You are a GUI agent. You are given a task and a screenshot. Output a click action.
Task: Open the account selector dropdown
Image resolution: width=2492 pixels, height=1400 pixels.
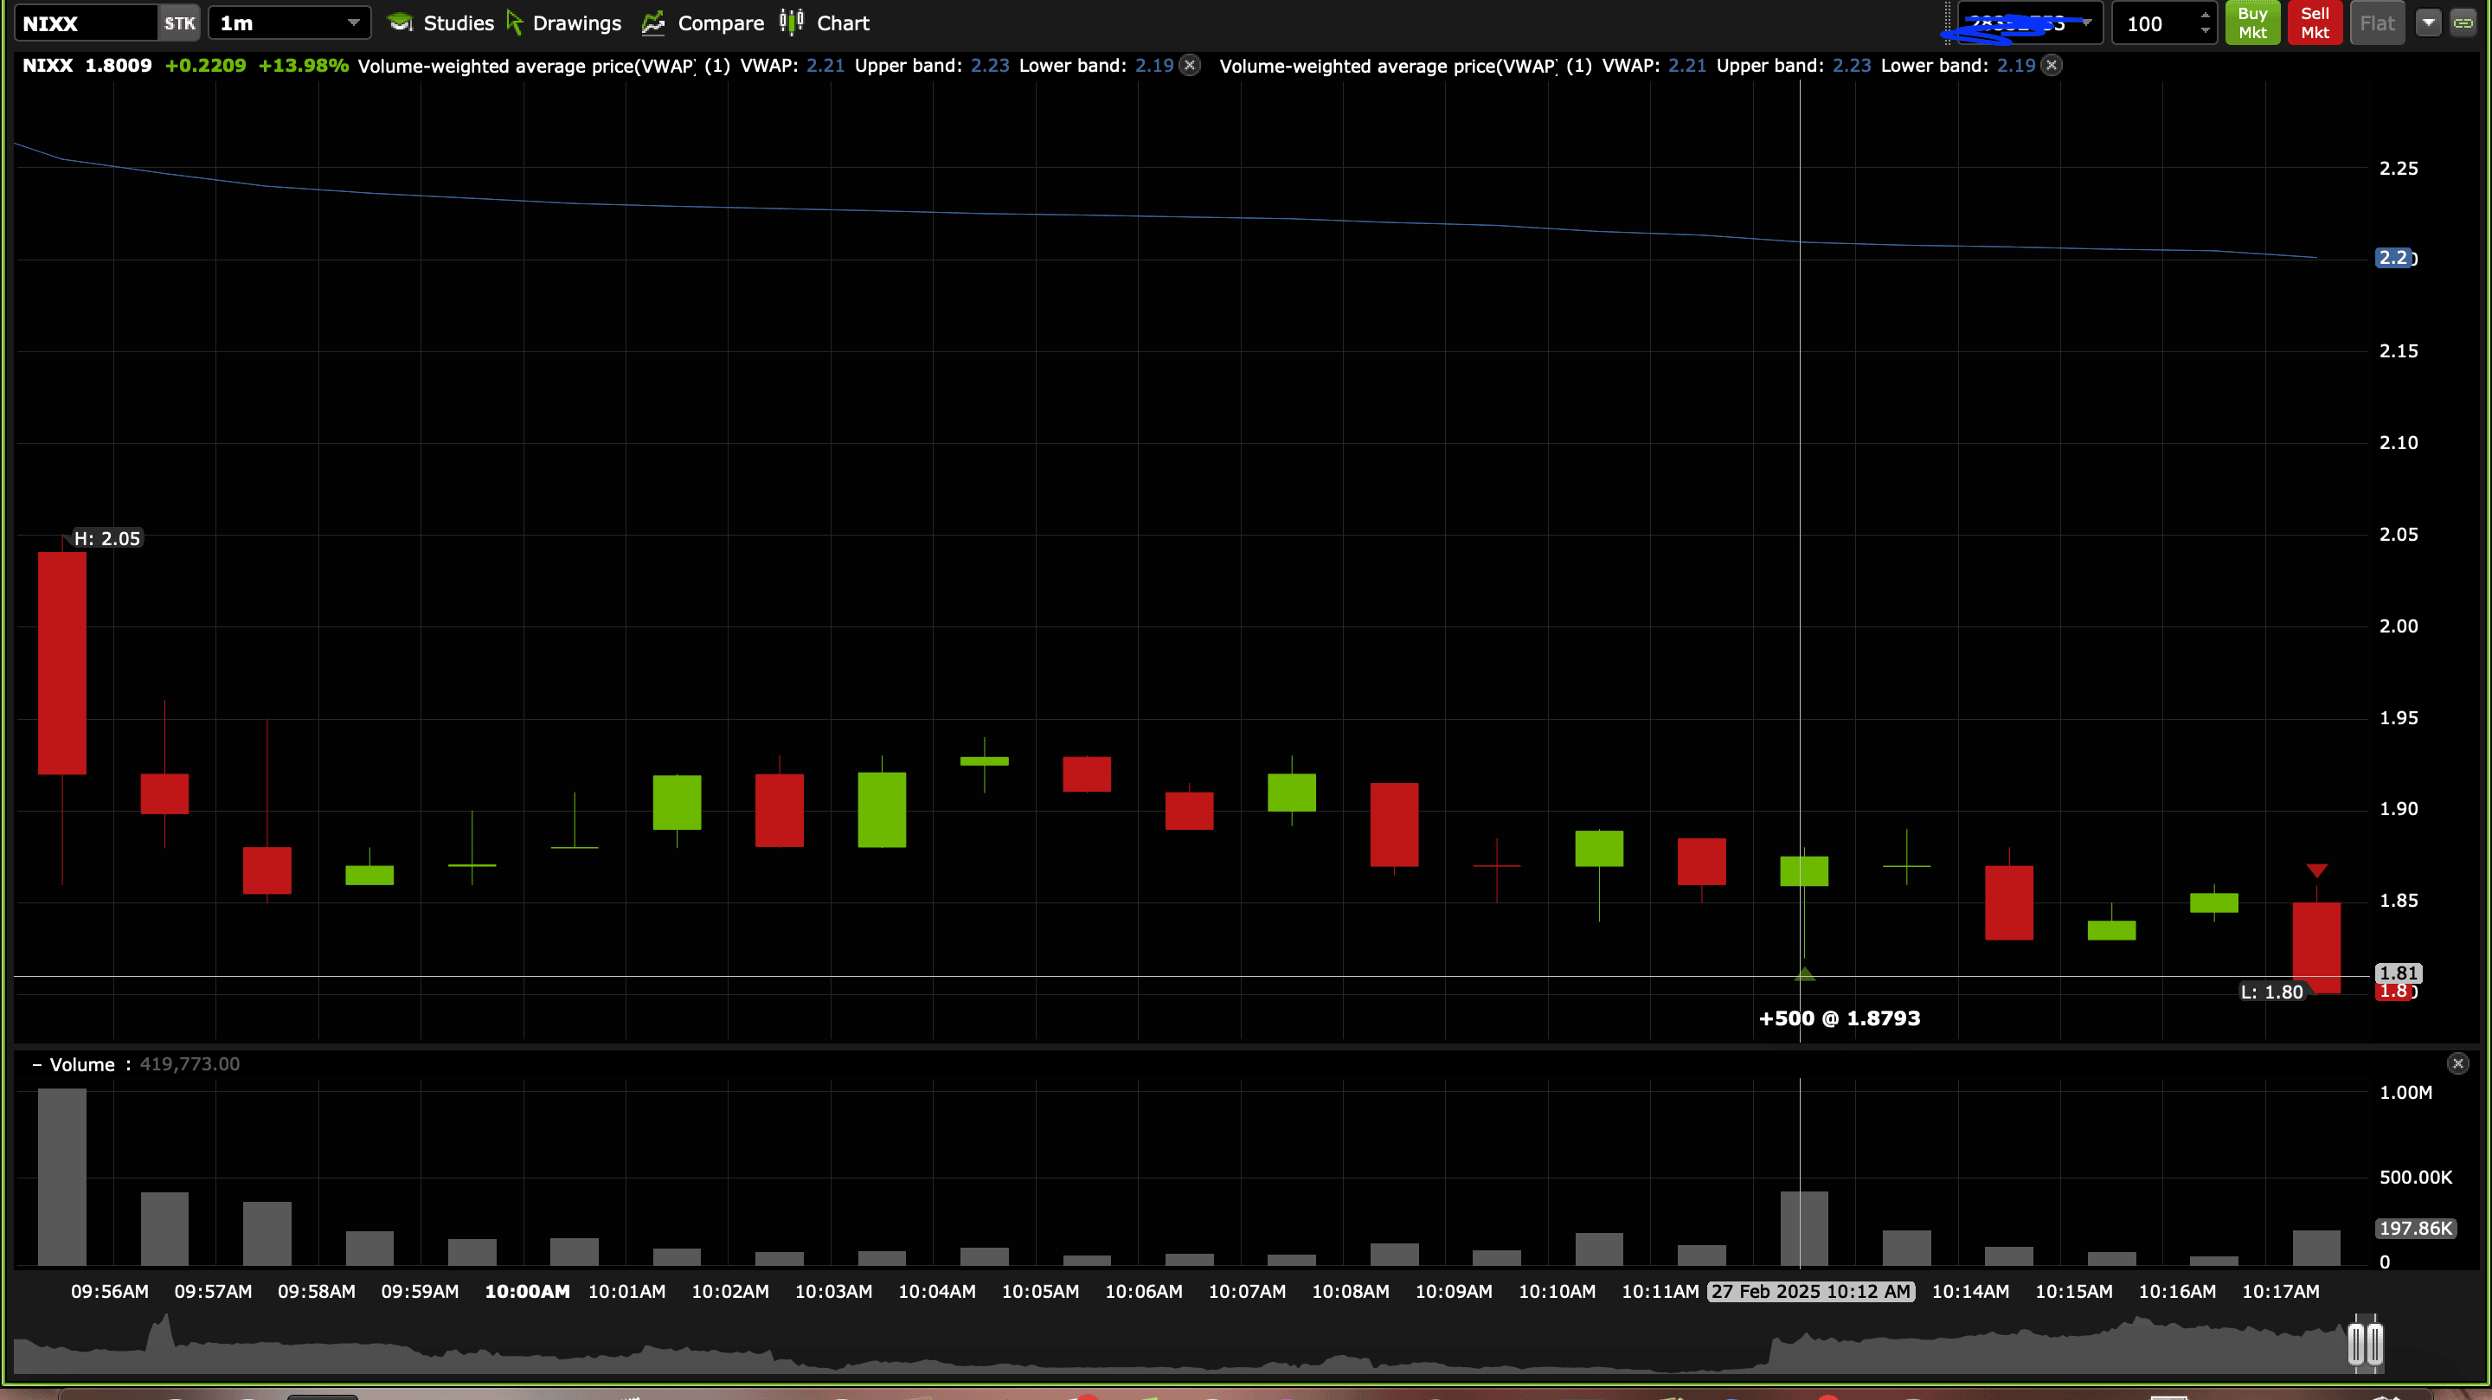tap(2087, 23)
